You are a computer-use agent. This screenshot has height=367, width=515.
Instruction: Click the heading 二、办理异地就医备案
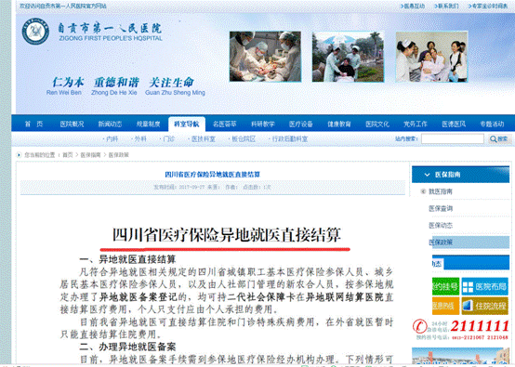pyautogui.click(x=127, y=347)
